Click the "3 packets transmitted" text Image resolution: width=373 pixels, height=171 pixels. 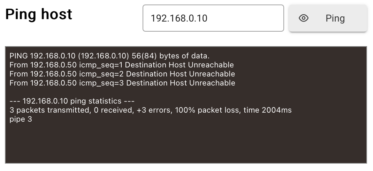click(x=50, y=110)
